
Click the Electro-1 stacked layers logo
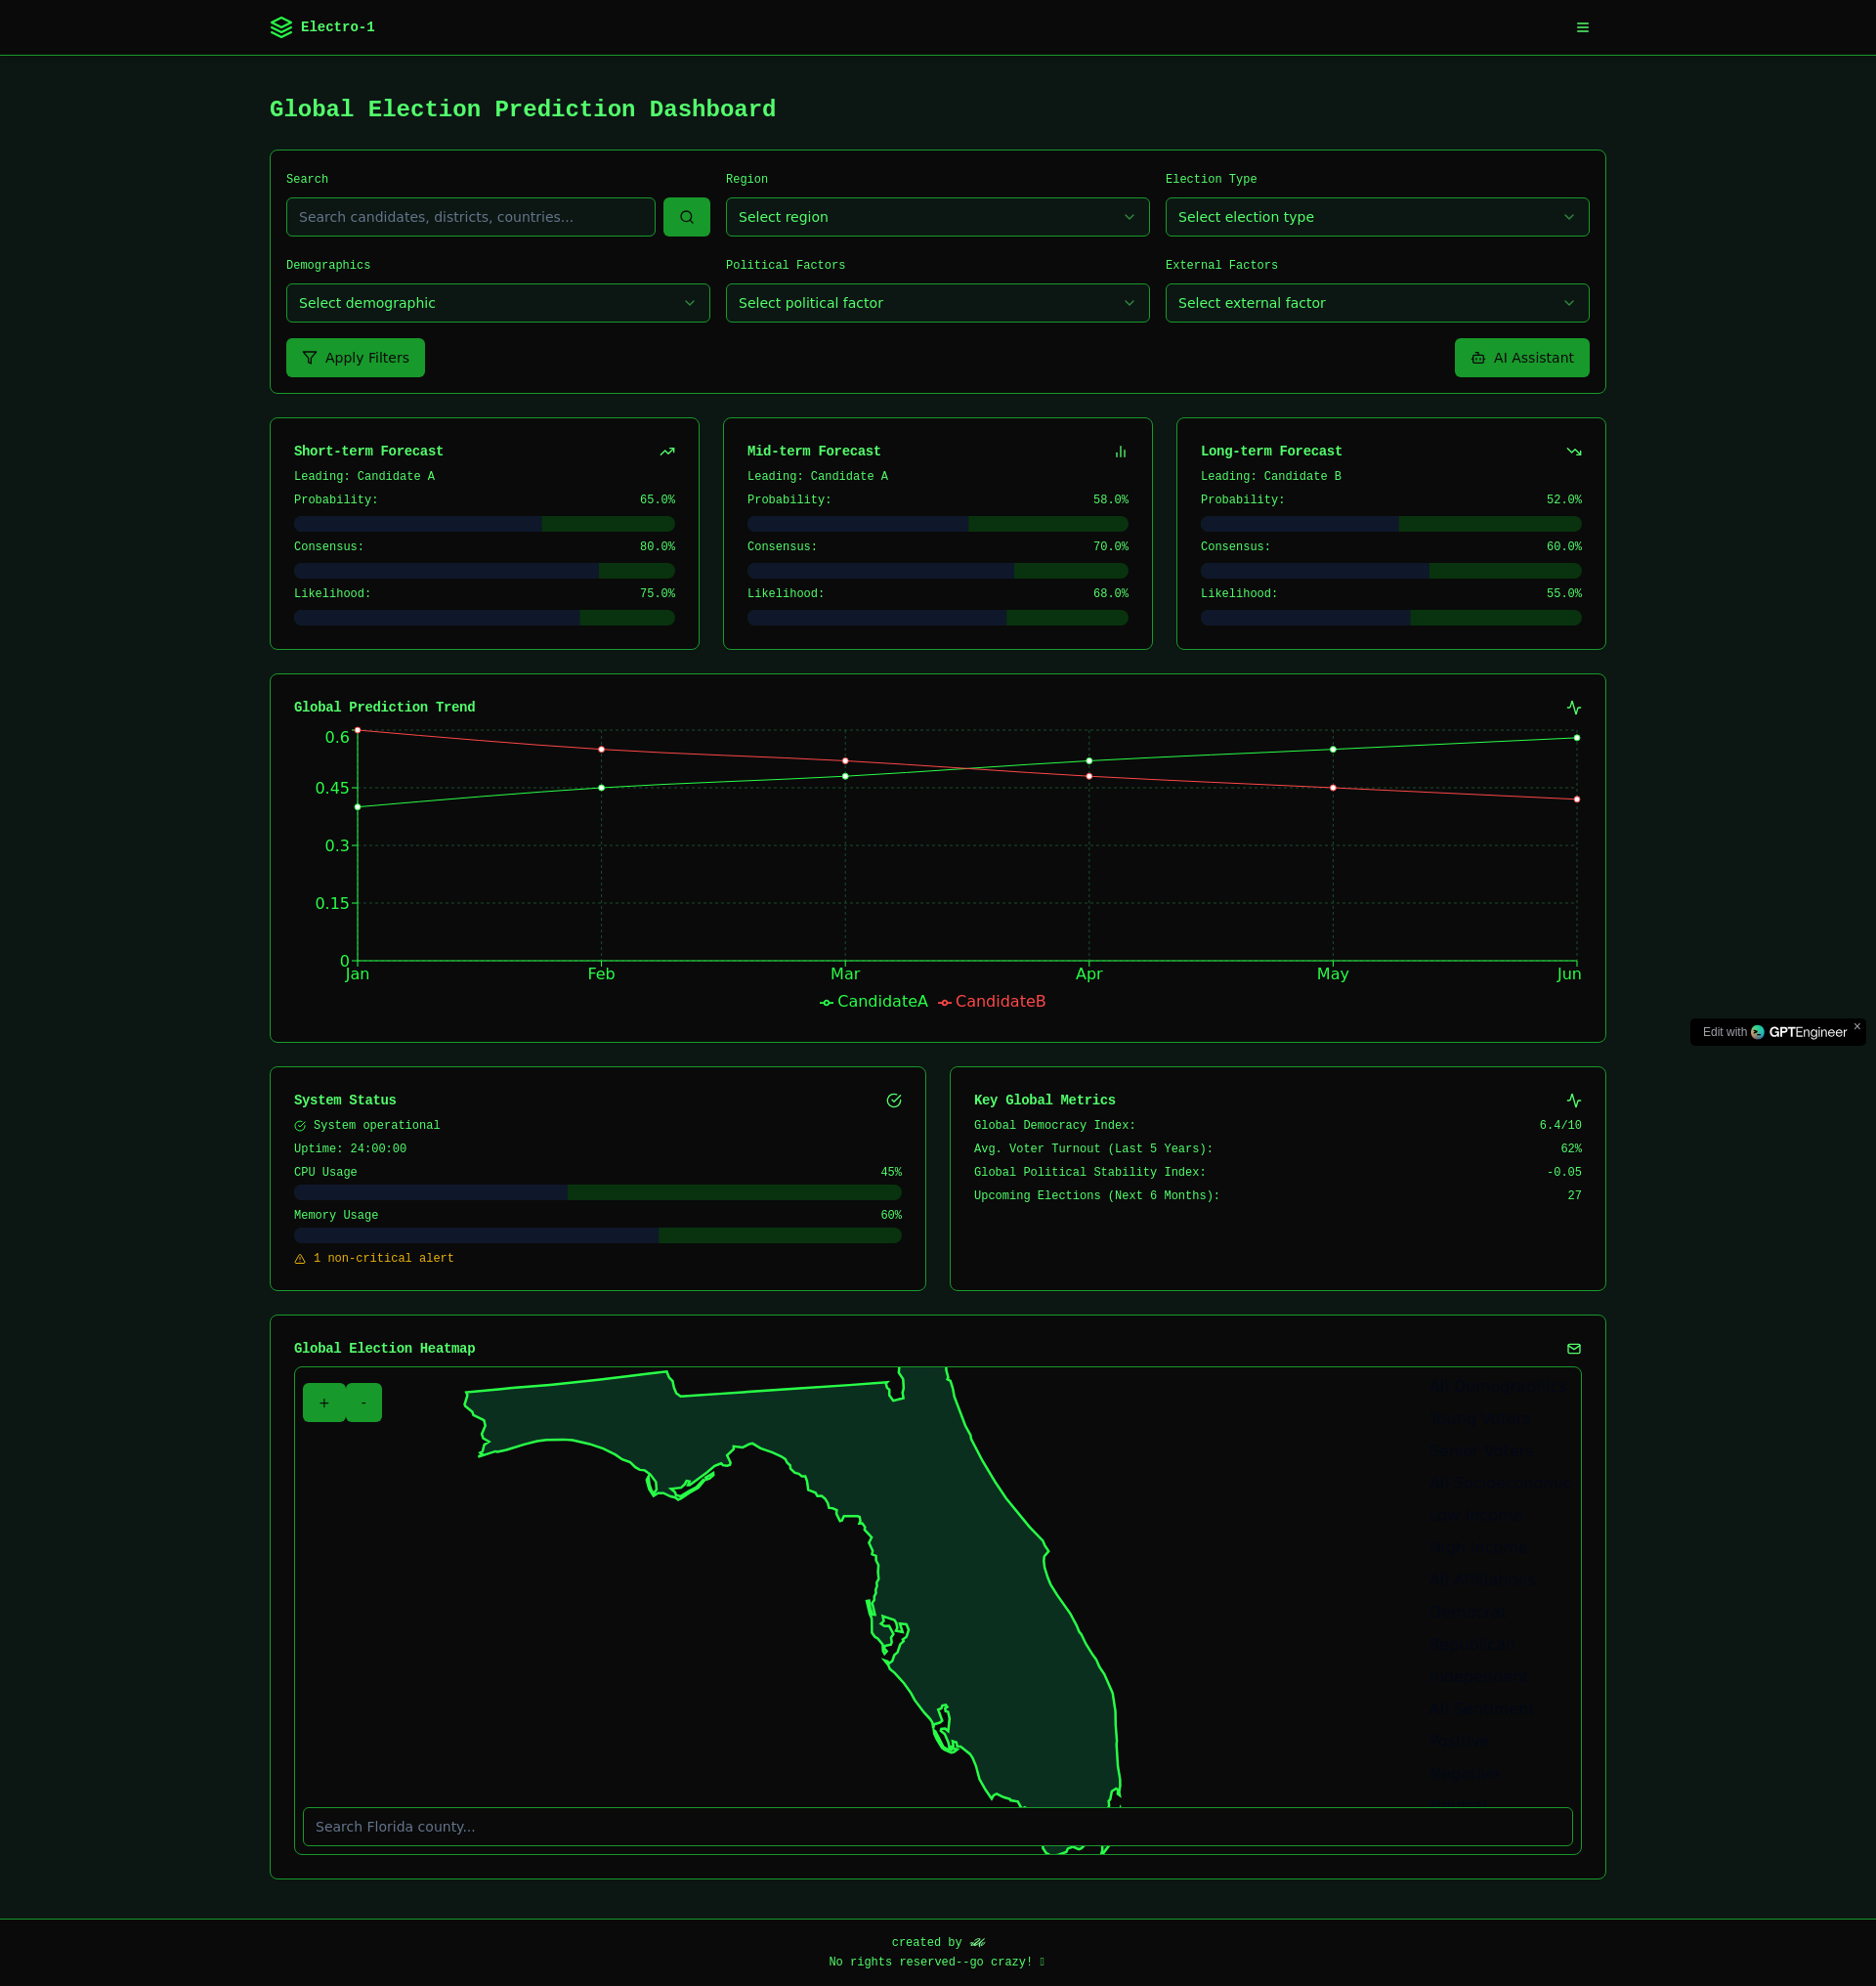(281, 27)
